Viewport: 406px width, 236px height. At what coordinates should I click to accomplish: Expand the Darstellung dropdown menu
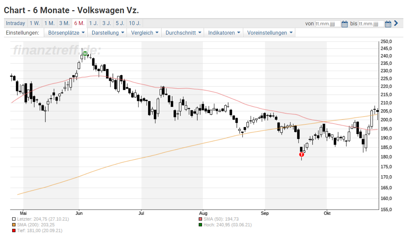coord(108,33)
